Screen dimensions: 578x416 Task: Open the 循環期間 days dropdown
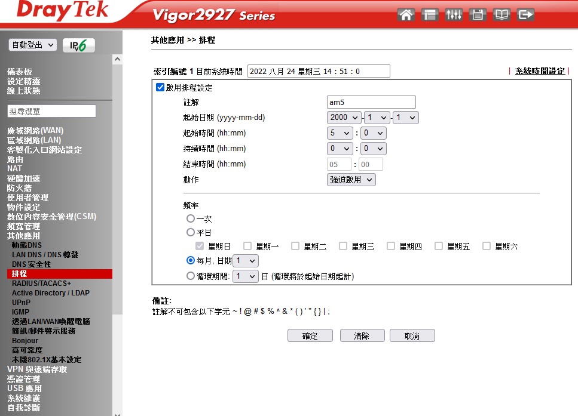[246, 276]
